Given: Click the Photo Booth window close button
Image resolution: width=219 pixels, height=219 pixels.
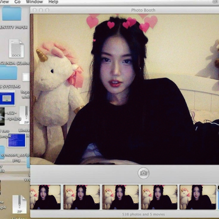Looking at the screenshot, I should click(x=35, y=10).
